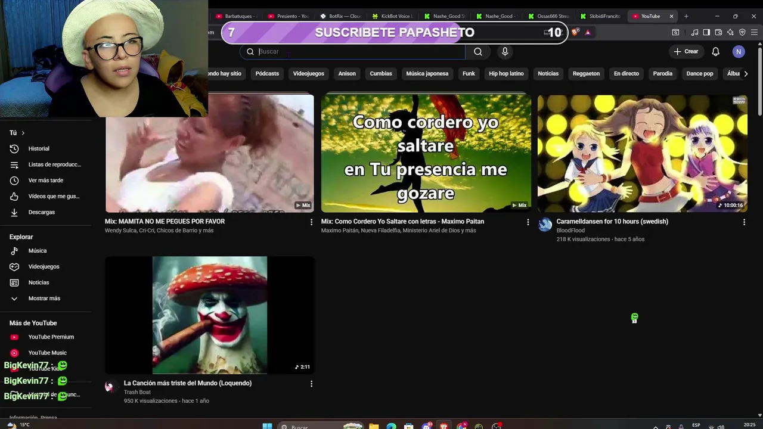Open browser hamburger menu

(x=753, y=32)
